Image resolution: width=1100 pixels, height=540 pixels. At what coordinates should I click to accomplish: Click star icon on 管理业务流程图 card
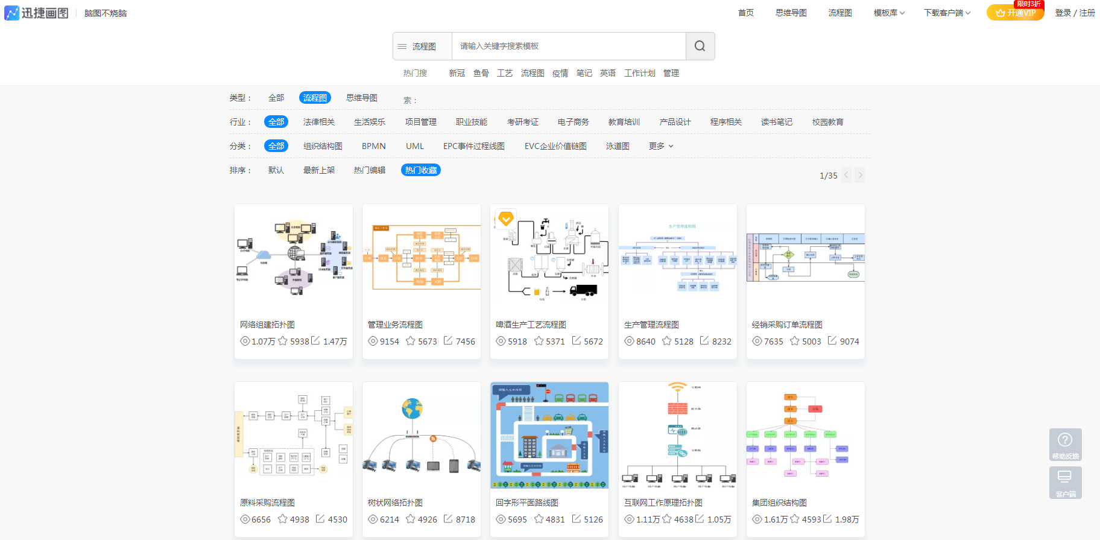(411, 341)
